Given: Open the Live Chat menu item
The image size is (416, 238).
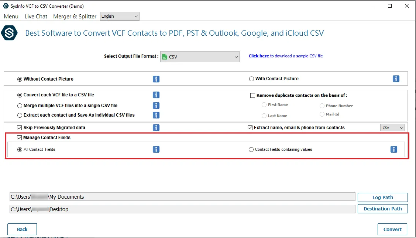Looking at the screenshot, I should (36, 16).
